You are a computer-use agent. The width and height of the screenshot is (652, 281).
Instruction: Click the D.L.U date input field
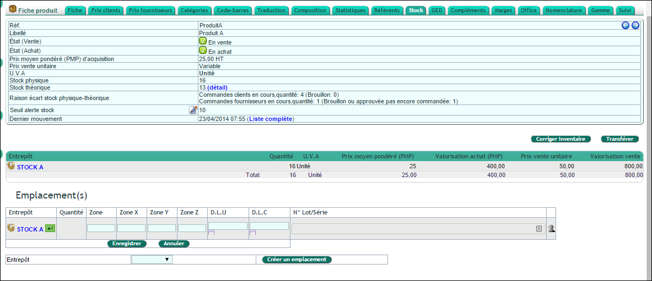[228, 226]
